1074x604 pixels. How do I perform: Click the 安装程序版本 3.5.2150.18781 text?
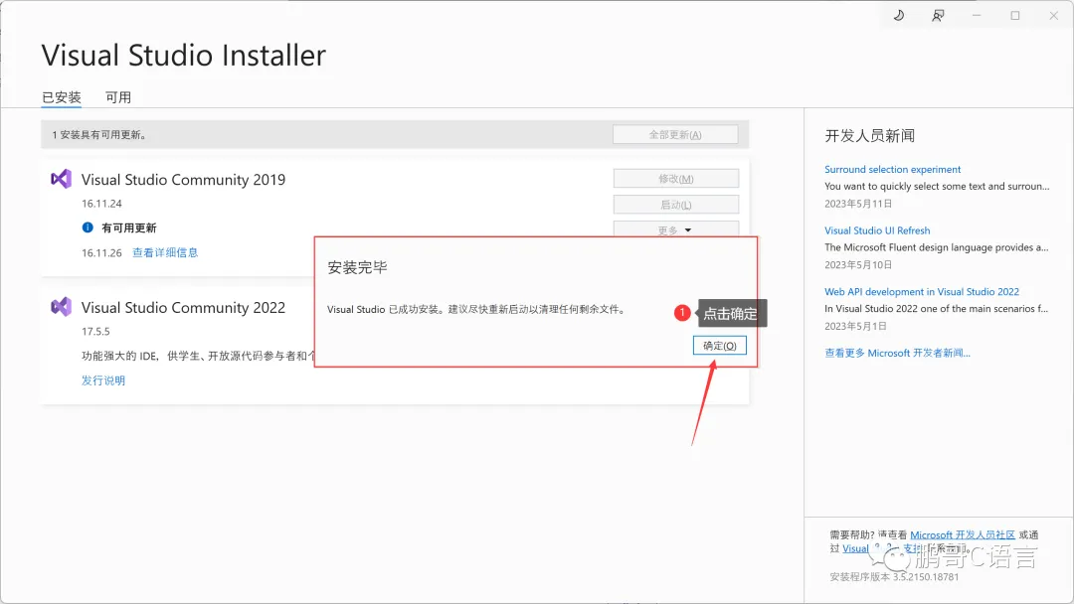pos(895,576)
